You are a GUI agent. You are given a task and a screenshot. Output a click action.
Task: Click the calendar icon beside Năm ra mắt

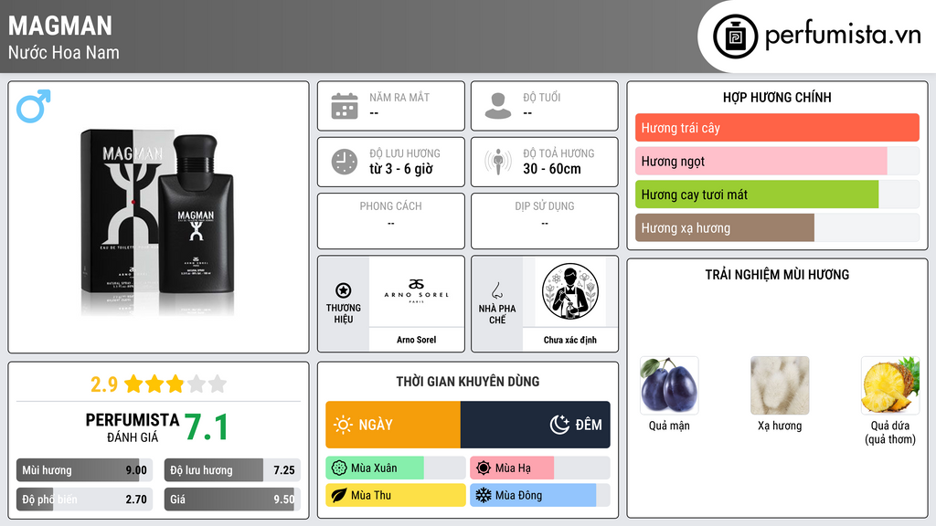(345, 106)
